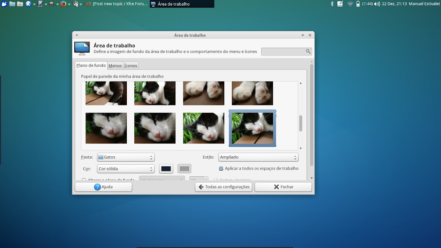Image resolution: width=441 pixels, height=248 pixels.
Task: Expand dropdown arrow next to media player launcher
Action: (81, 4)
